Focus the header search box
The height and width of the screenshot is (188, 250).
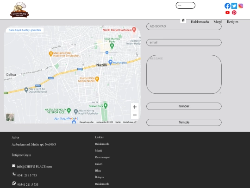pyautogui.click(x=186, y=5)
